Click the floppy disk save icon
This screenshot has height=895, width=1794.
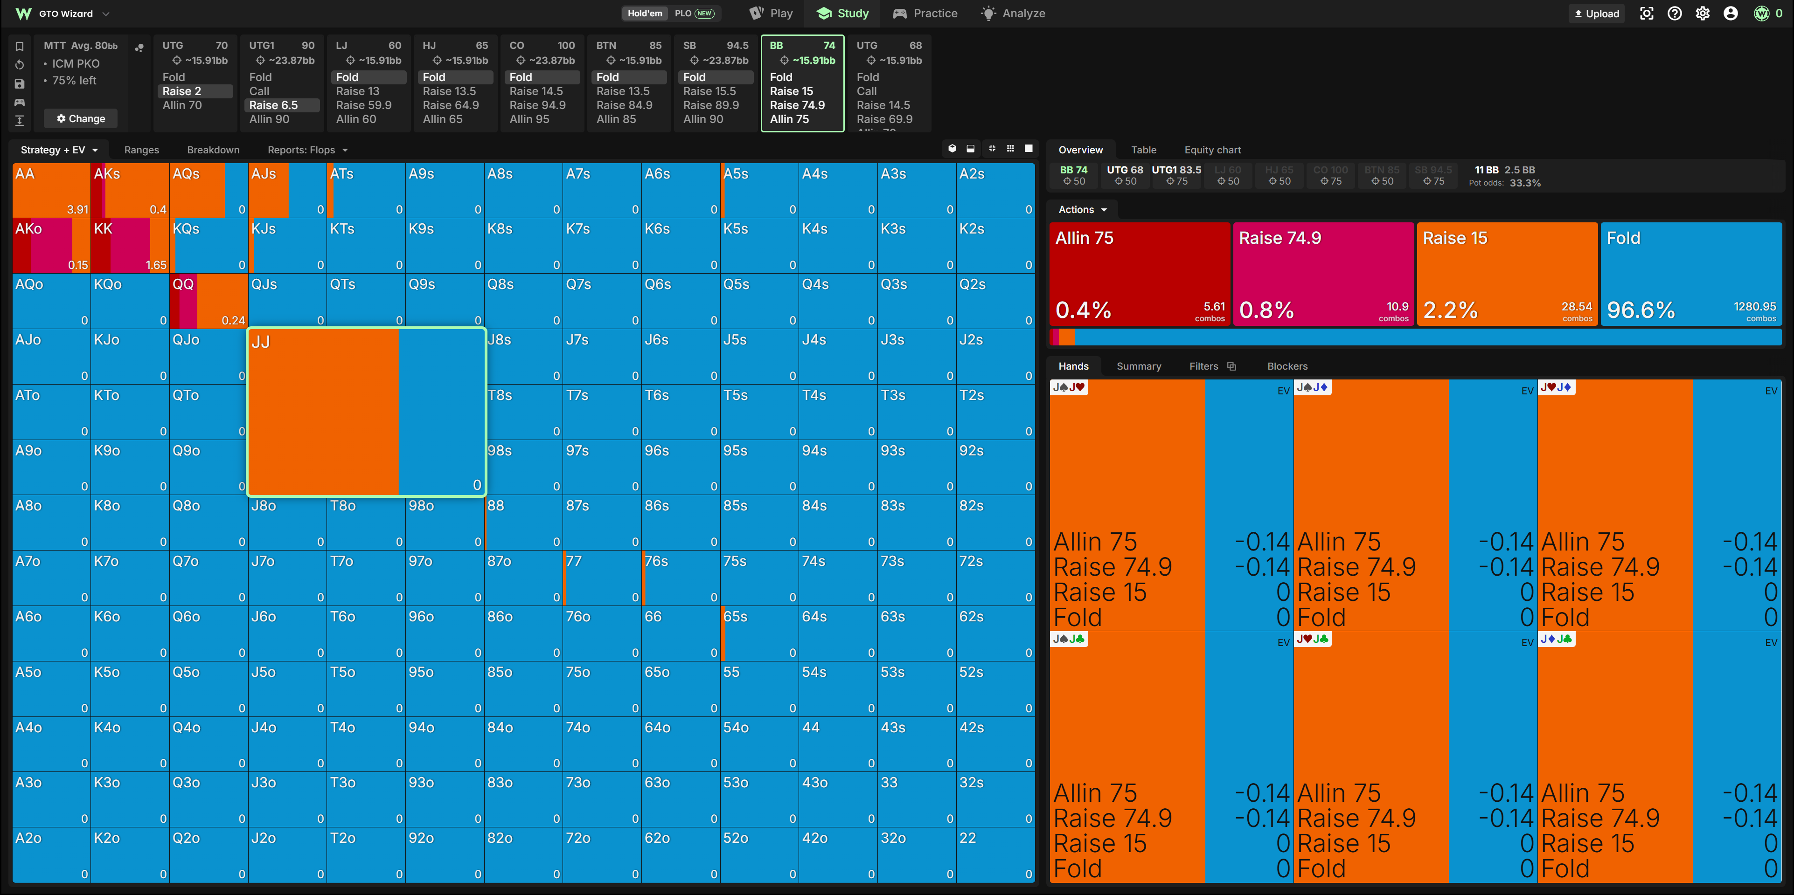[20, 83]
